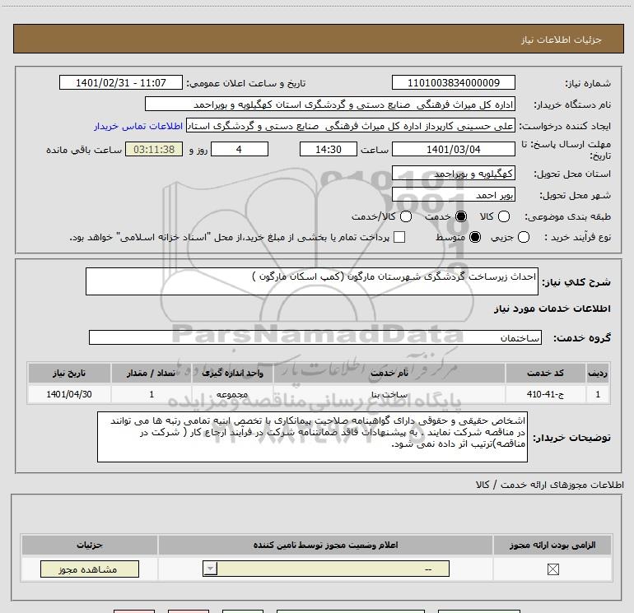
Task: Open permit status dropdown arrow
Action: click(x=210, y=569)
